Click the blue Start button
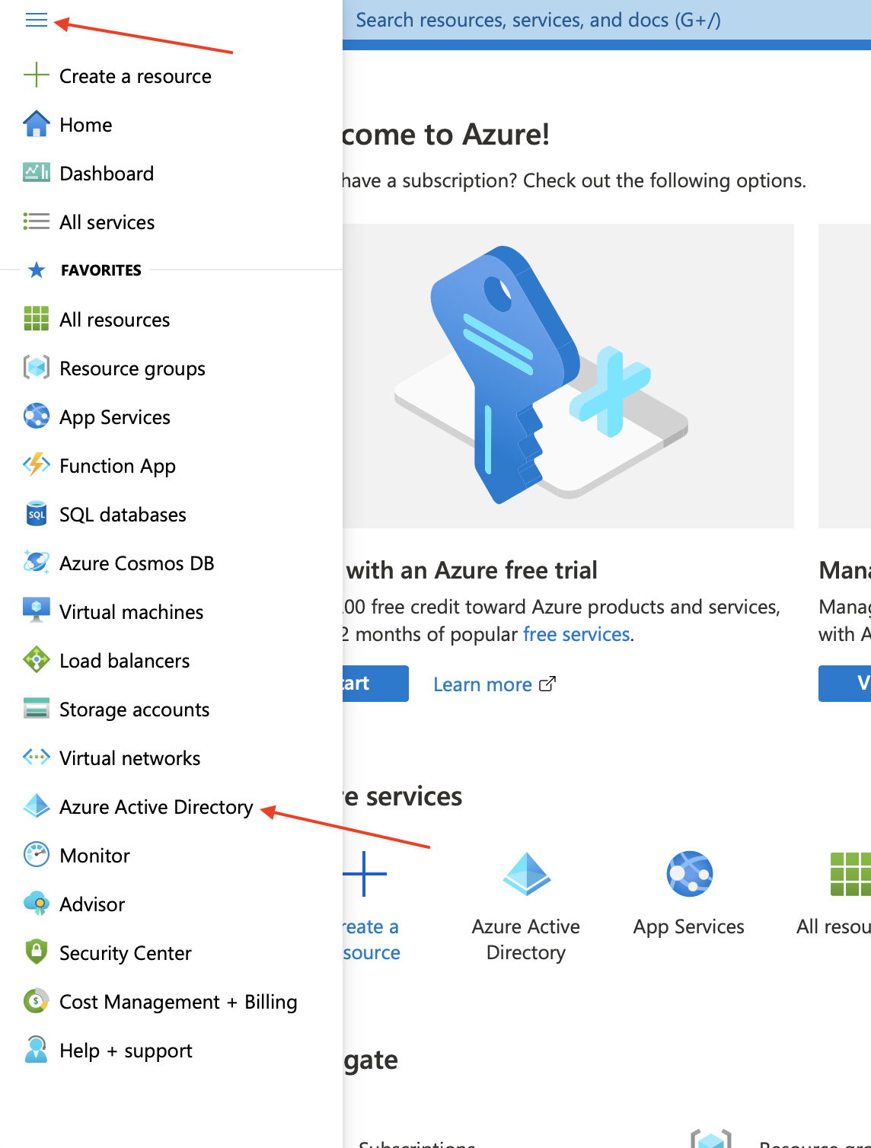 [375, 684]
